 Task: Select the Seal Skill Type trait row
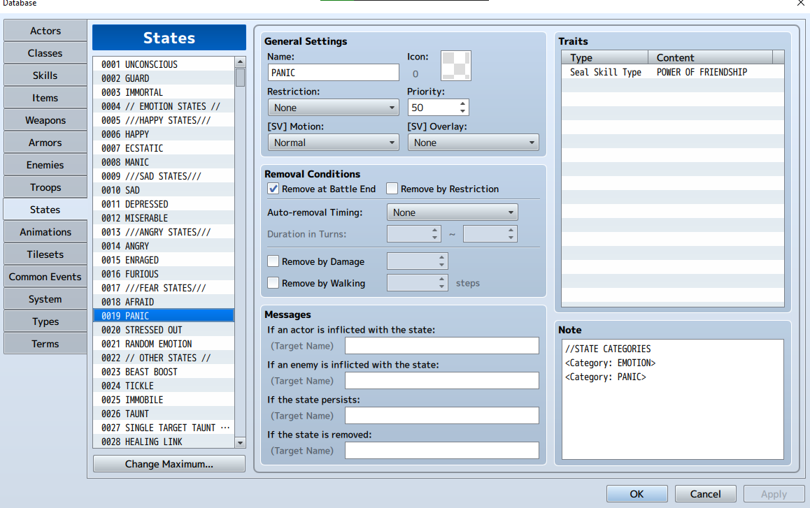[673, 72]
